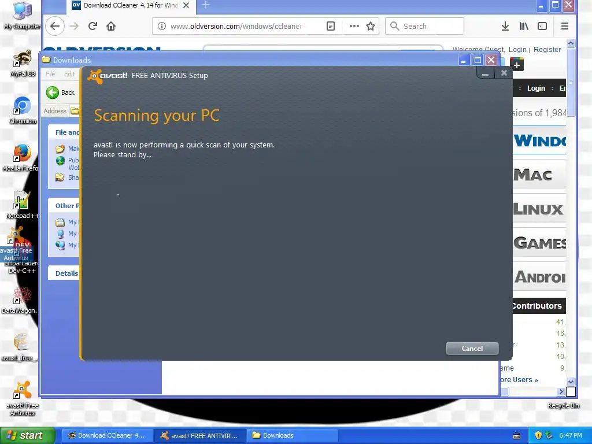The height and width of the screenshot is (444, 592).
Task: Toggle Firefox sidebar icon
Action: (x=542, y=26)
